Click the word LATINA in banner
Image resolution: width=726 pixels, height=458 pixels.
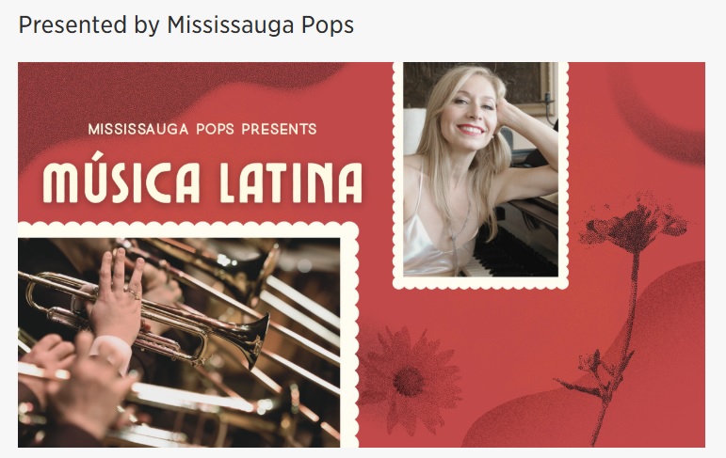[291, 182]
